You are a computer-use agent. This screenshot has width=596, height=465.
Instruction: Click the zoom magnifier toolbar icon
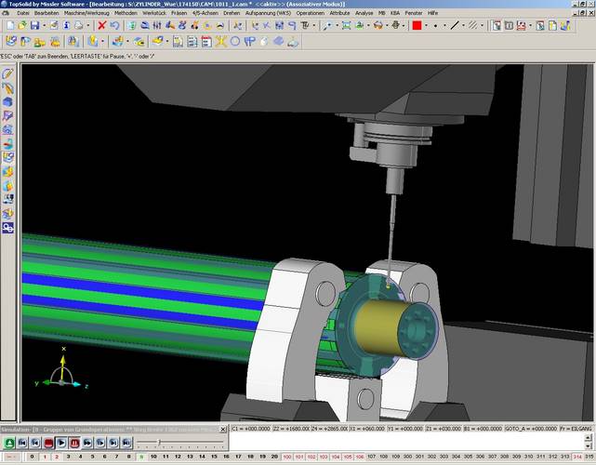(x=327, y=25)
